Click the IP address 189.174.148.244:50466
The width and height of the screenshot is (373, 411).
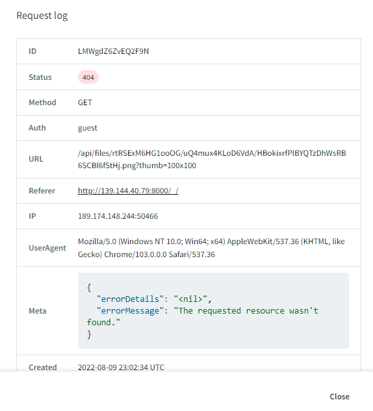click(x=118, y=216)
